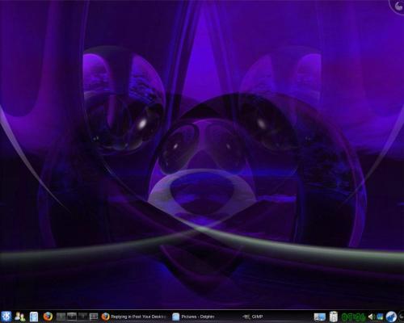
Task: Activate the 'Pictures - Dolphin' taskbar entry
Action: [x=193, y=317]
